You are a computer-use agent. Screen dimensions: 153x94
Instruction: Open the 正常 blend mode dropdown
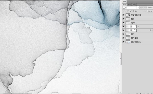pos(131,8)
